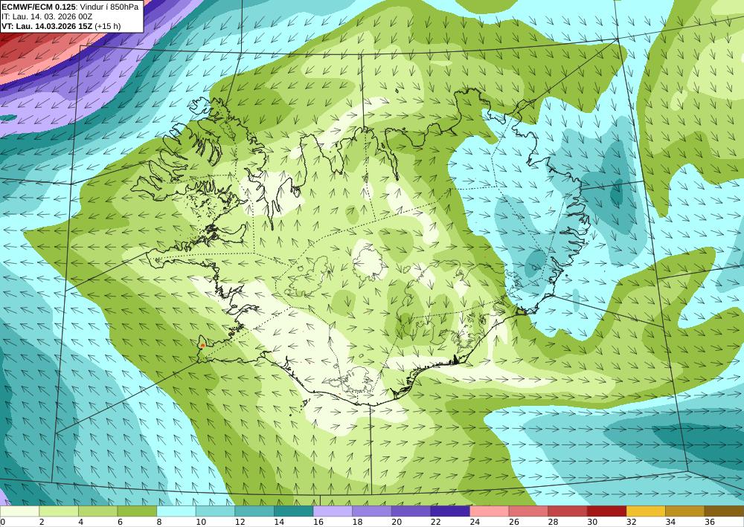Image resolution: width=744 pixels, height=527 pixels.
Task: Click the legend scale label "6"
Action: tap(120, 522)
